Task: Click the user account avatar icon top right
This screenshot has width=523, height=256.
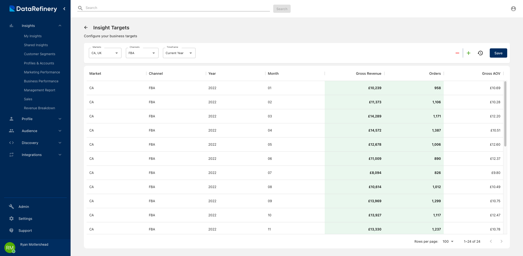Action: 513,8
